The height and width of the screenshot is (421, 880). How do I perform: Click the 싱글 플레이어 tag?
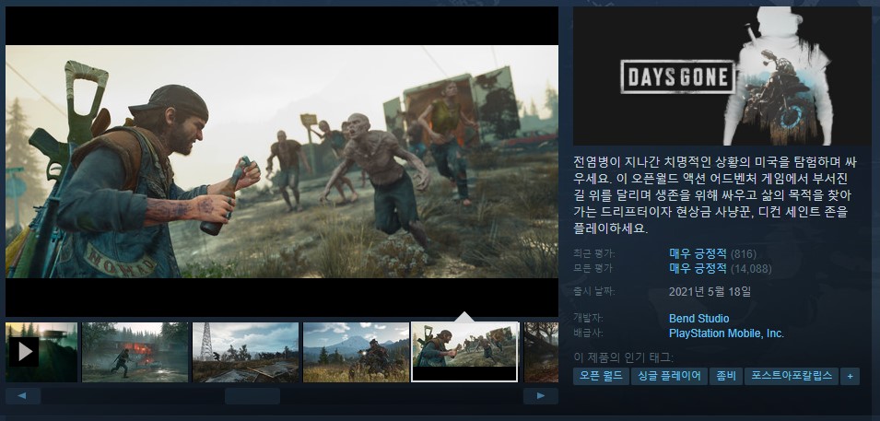(669, 376)
